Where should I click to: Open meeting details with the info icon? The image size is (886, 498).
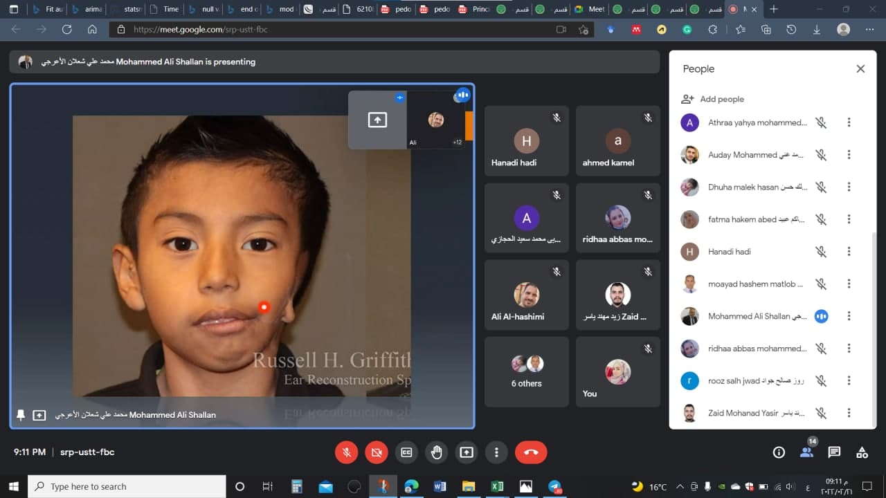pos(779,452)
